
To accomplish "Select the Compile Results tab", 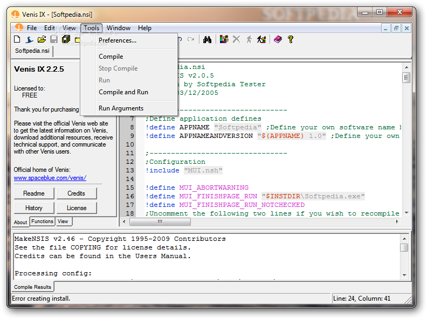I will point(33,287).
